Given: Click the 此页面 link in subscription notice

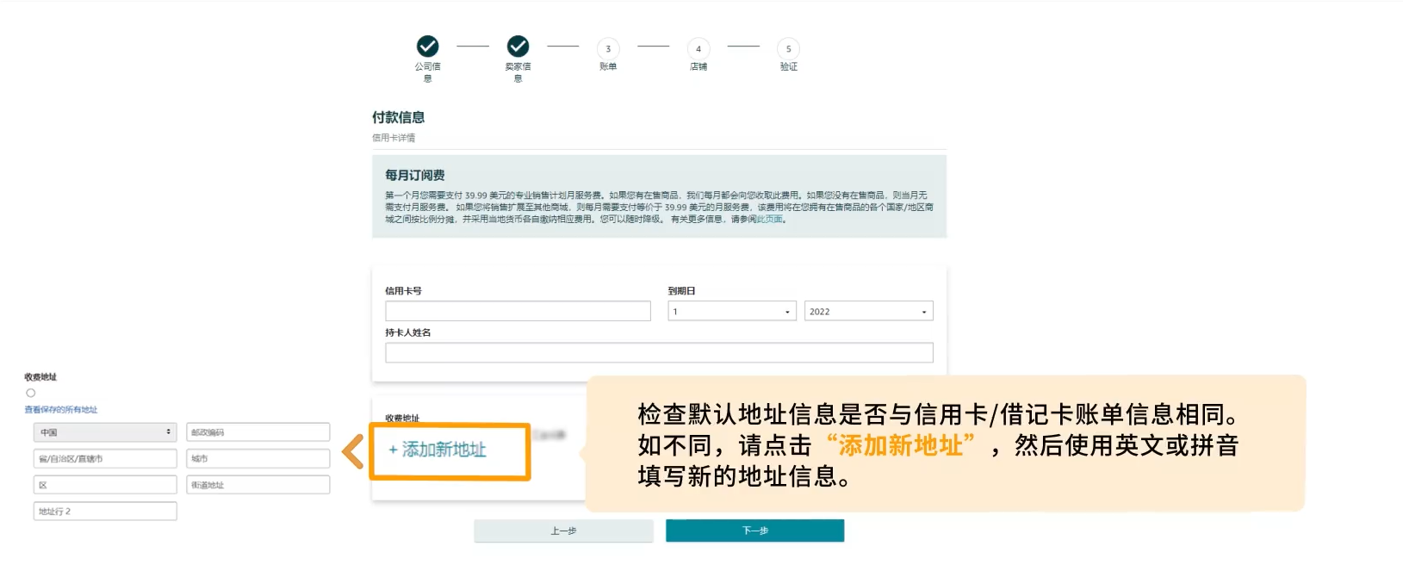Looking at the screenshot, I should click(770, 220).
